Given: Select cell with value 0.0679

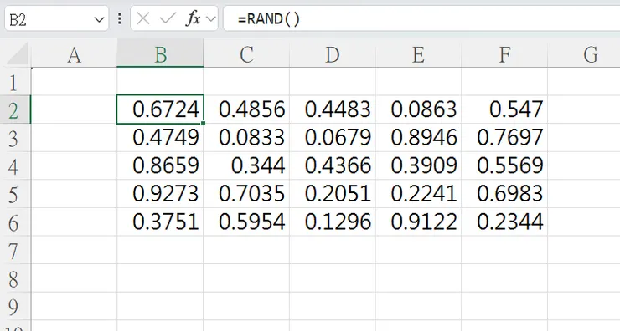Looking at the screenshot, I should click(332, 138).
